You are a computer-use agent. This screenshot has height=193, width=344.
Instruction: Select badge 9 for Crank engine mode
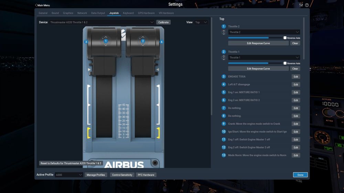(x=224, y=124)
